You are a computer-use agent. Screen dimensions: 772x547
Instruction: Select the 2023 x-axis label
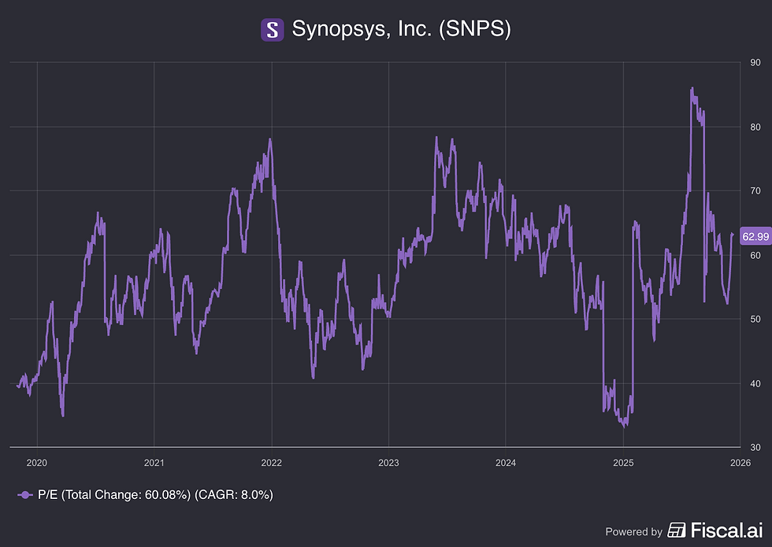[x=388, y=463]
